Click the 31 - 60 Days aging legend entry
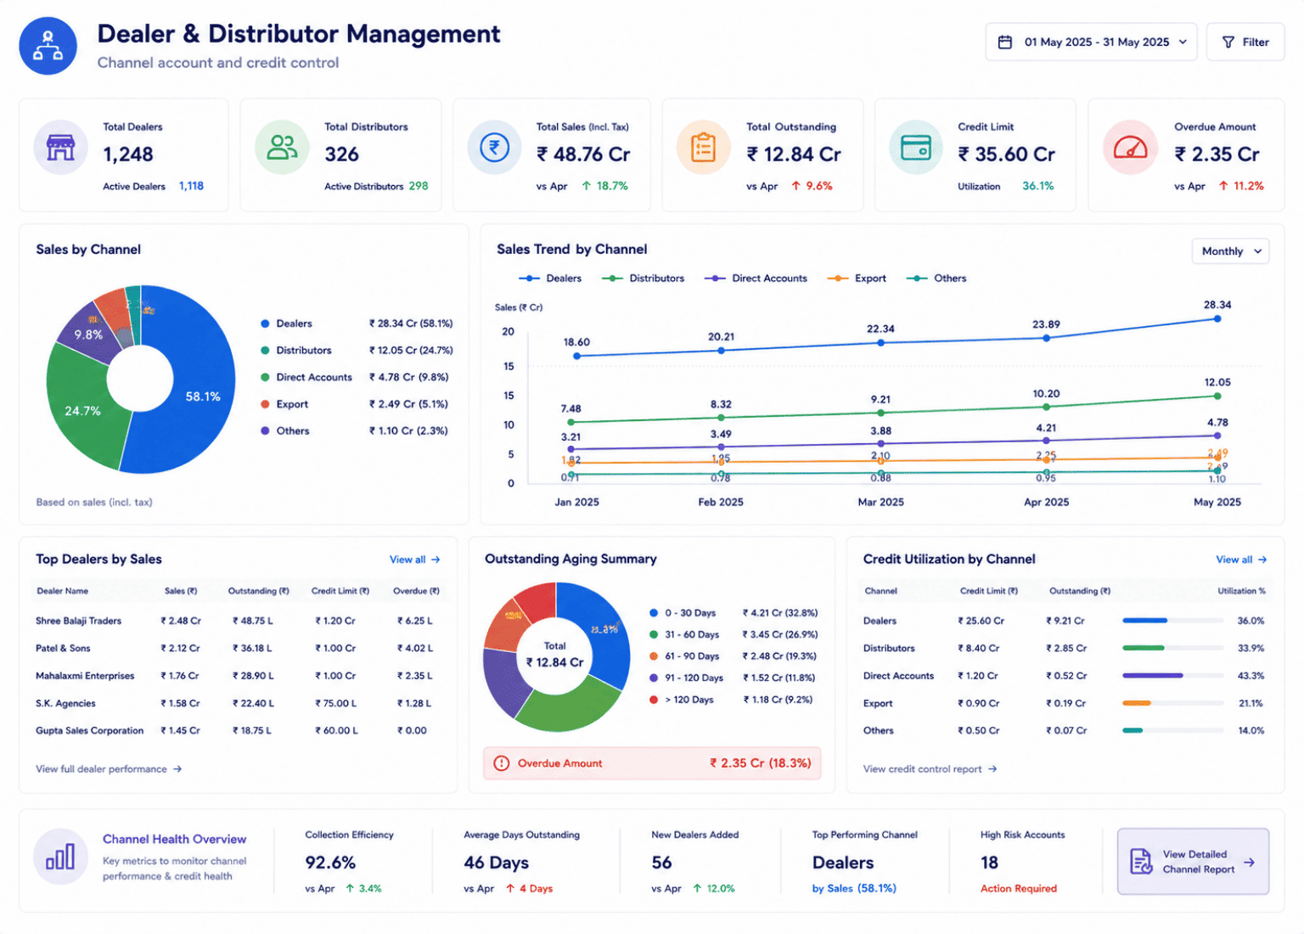The width and height of the screenshot is (1304, 934). click(733, 634)
